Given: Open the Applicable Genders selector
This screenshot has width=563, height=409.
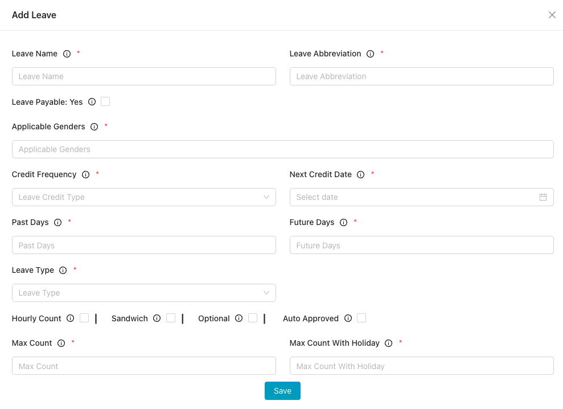Looking at the screenshot, I should [282, 149].
